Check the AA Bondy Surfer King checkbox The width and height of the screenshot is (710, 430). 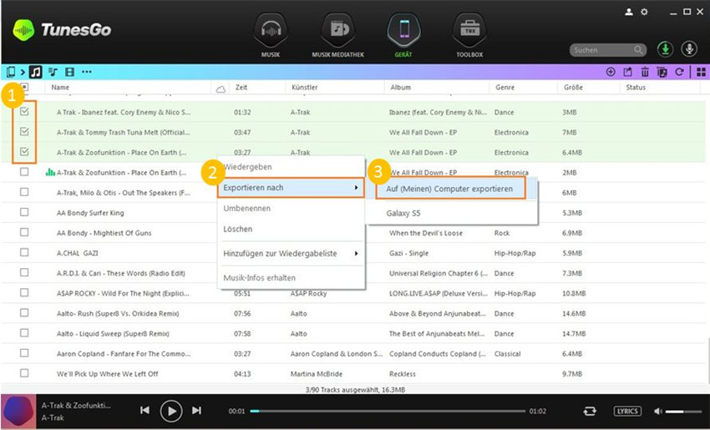pos(24,212)
